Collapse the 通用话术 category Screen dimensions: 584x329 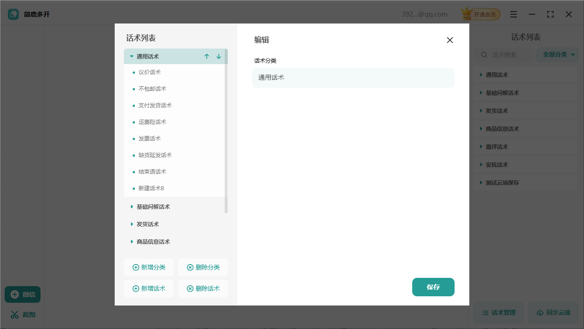tap(132, 56)
